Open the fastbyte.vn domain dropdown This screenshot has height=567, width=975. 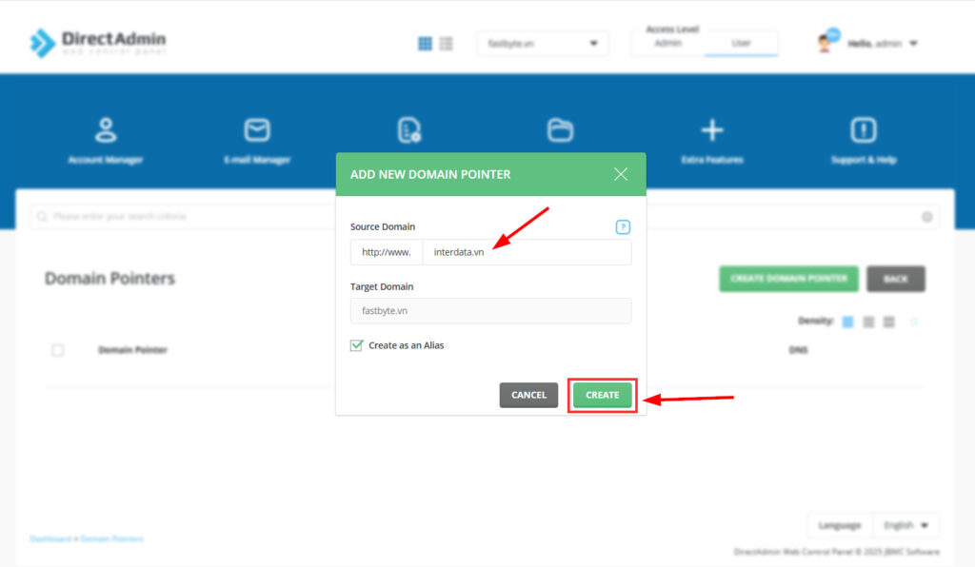(543, 44)
